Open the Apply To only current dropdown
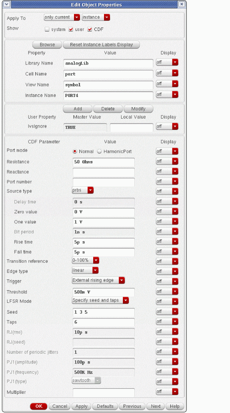 coord(62,17)
